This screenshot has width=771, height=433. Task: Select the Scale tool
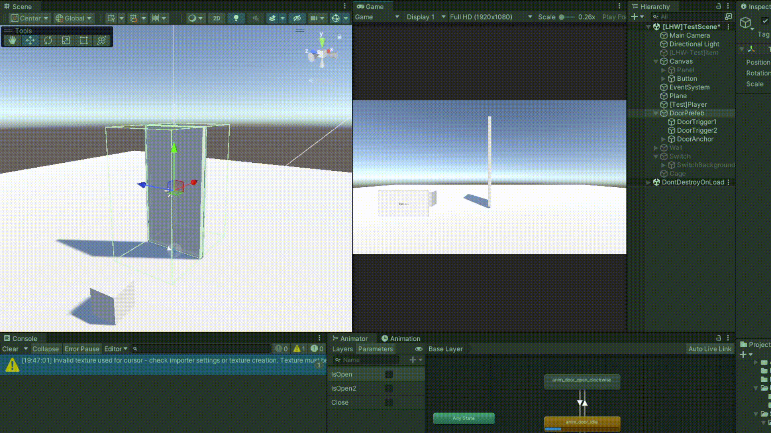coord(66,40)
